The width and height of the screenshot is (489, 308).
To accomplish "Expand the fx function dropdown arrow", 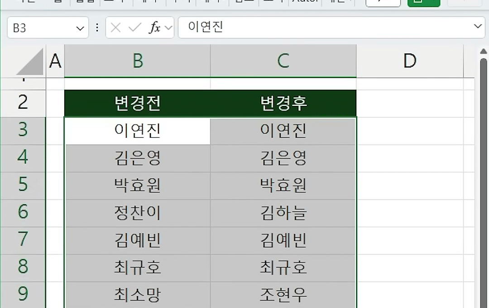I will point(169,28).
